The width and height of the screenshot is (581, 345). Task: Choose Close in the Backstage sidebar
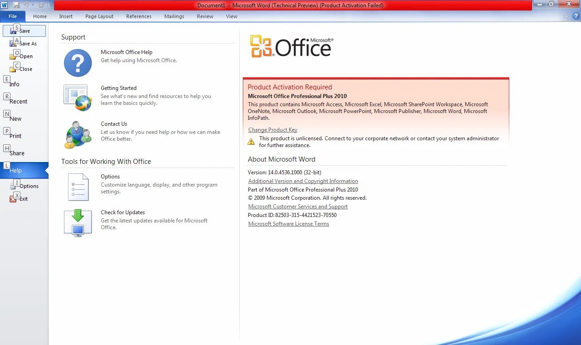pos(24,69)
